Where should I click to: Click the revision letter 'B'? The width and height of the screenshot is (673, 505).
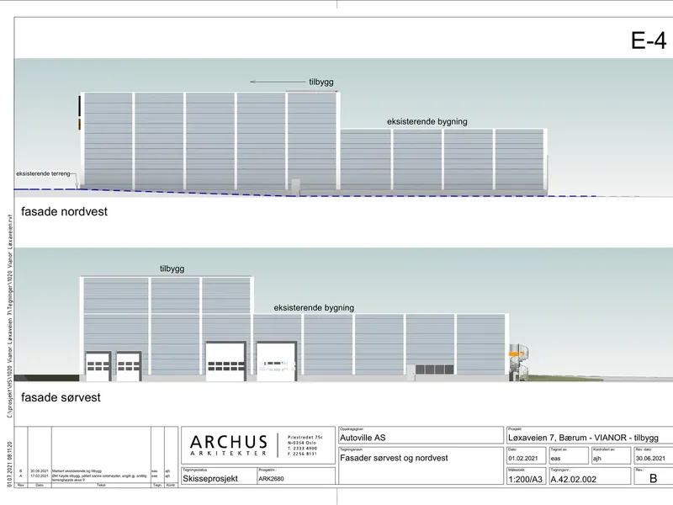point(654,478)
